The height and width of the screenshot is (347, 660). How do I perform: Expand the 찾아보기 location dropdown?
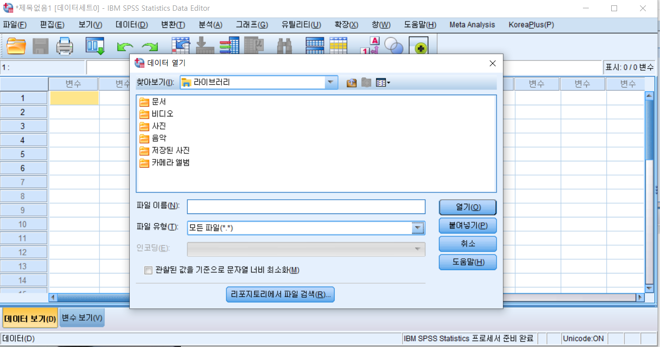click(332, 82)
